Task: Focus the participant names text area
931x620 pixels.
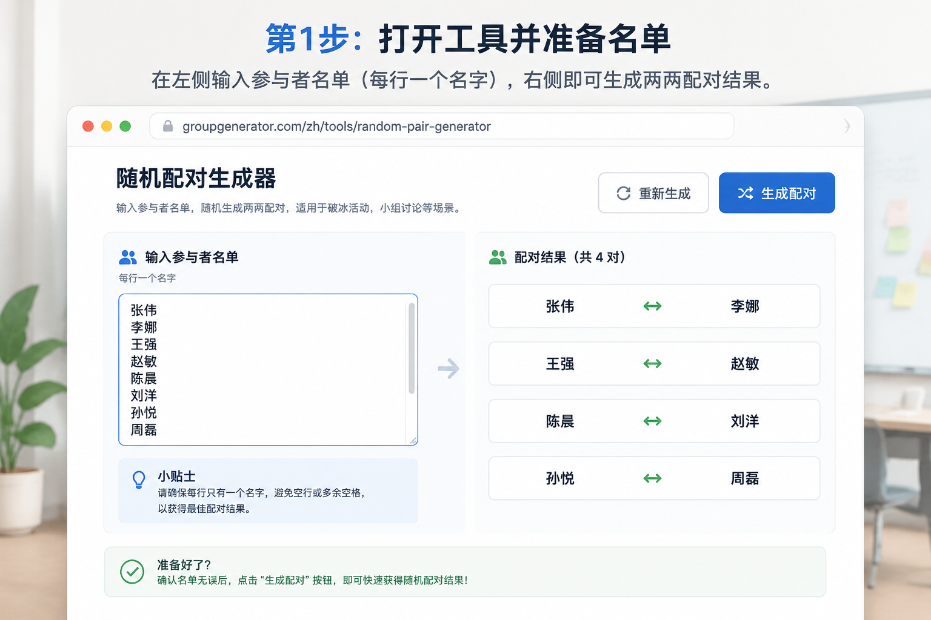Action: (268, 369)
